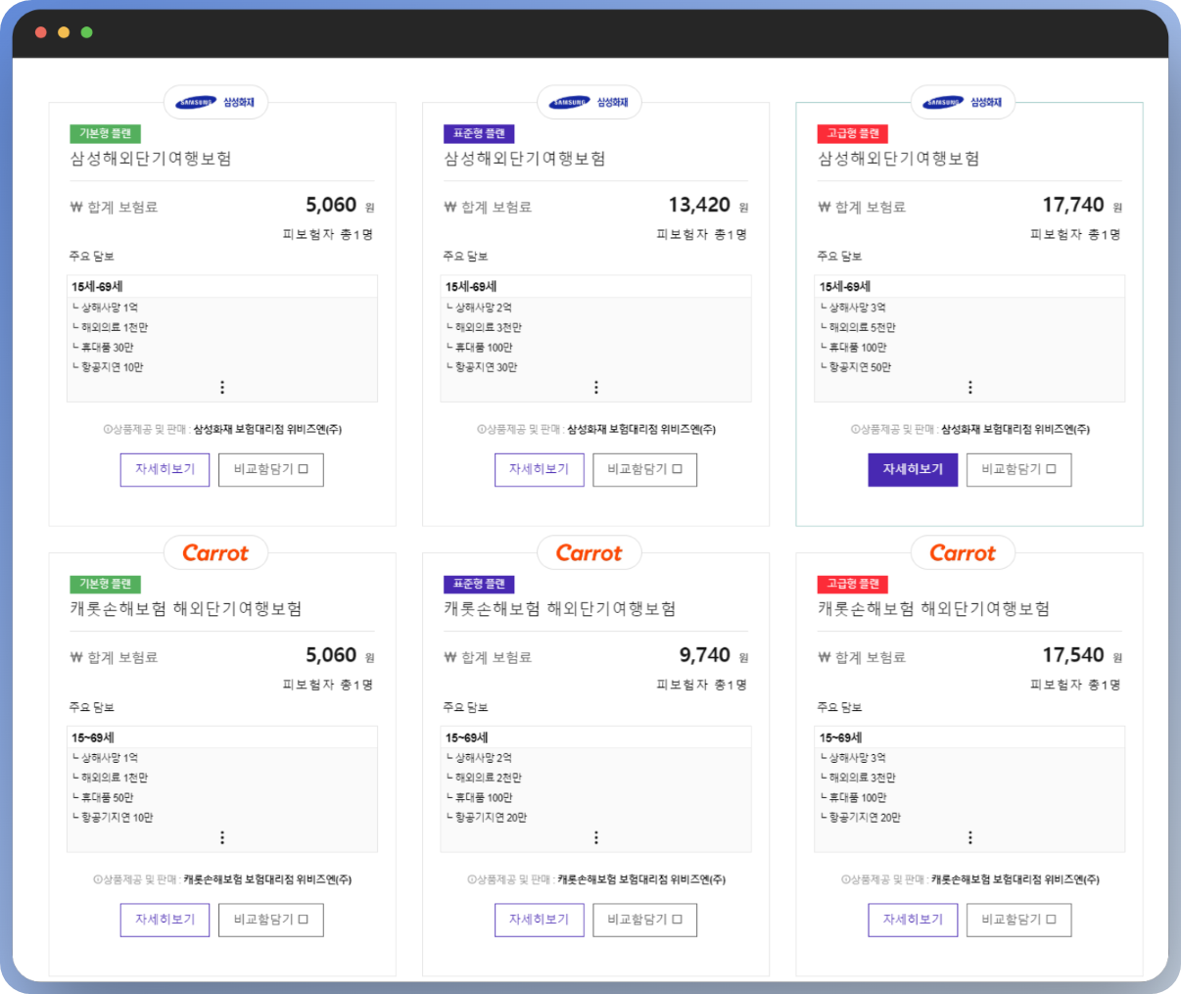
Task: Expand more coverage dots in Samsung 5,060원 card
Action: tap(222, 387)
